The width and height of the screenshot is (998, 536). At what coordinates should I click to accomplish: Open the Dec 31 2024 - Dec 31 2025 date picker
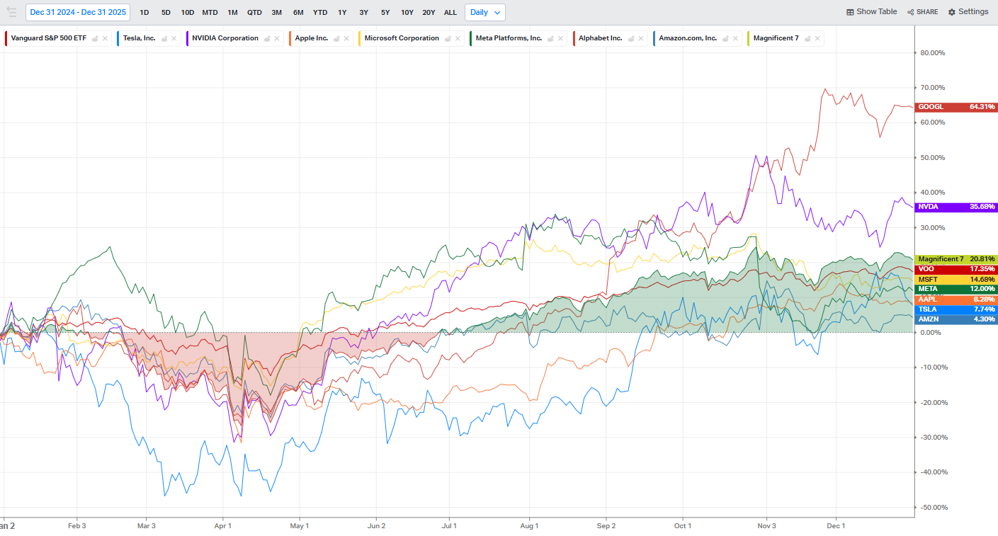click(77, 12)
